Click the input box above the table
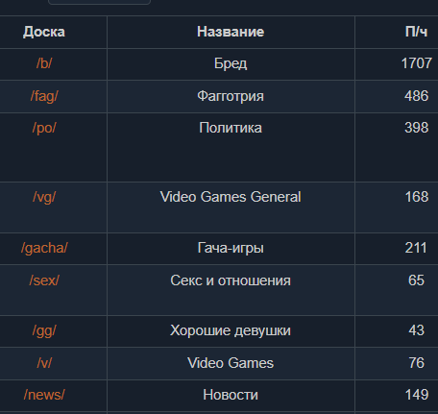Image resolution: width=438 pixels, height=414 pixels. click(x=99, y=2)
